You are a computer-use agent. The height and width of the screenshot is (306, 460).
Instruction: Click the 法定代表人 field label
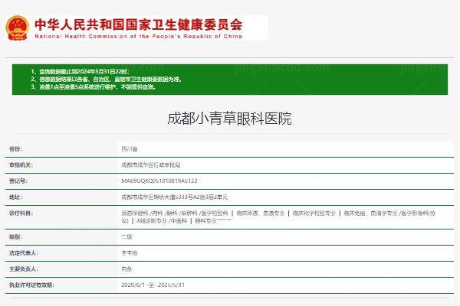[x=24, y=252]
